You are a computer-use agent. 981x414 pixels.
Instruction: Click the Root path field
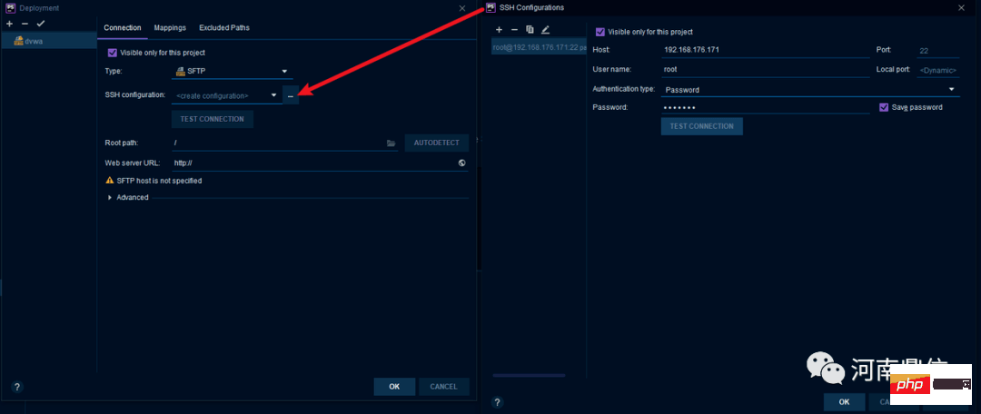tap(284, 143)
